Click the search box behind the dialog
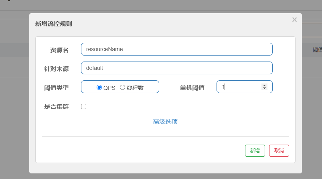 312,30
